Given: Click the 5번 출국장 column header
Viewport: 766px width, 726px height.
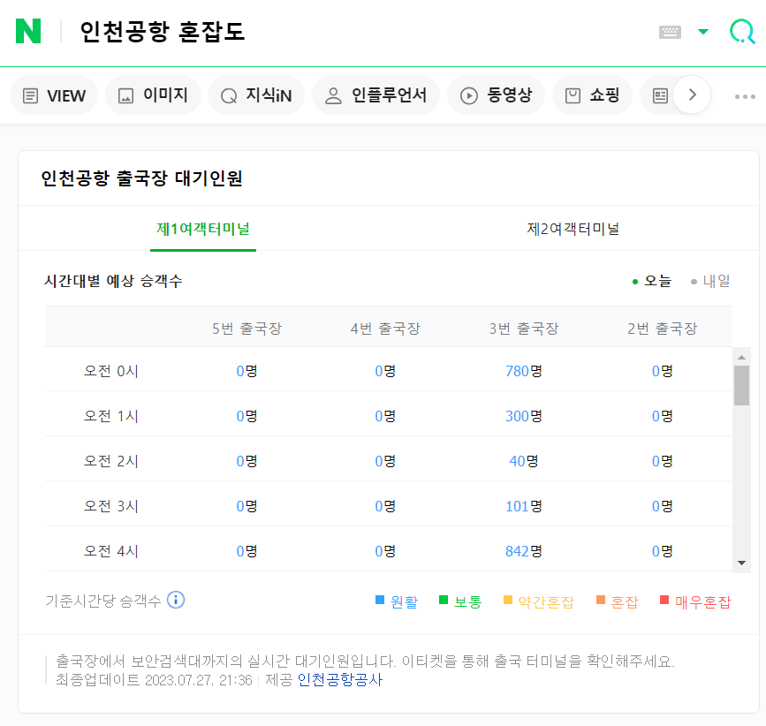Looking at the screenshot, I should (246, 329).
